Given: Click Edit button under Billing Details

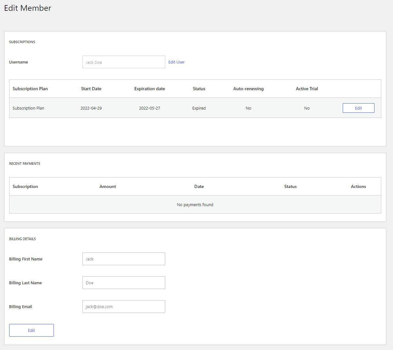Looking at the screenshot, I should 31,330.
